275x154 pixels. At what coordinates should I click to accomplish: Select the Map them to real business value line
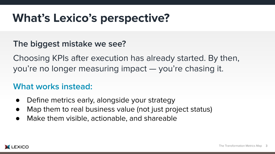point(119,109)
